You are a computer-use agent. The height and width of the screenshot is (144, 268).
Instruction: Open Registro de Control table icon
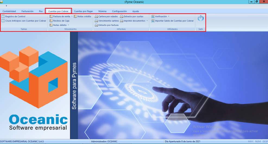coord(3,16)
